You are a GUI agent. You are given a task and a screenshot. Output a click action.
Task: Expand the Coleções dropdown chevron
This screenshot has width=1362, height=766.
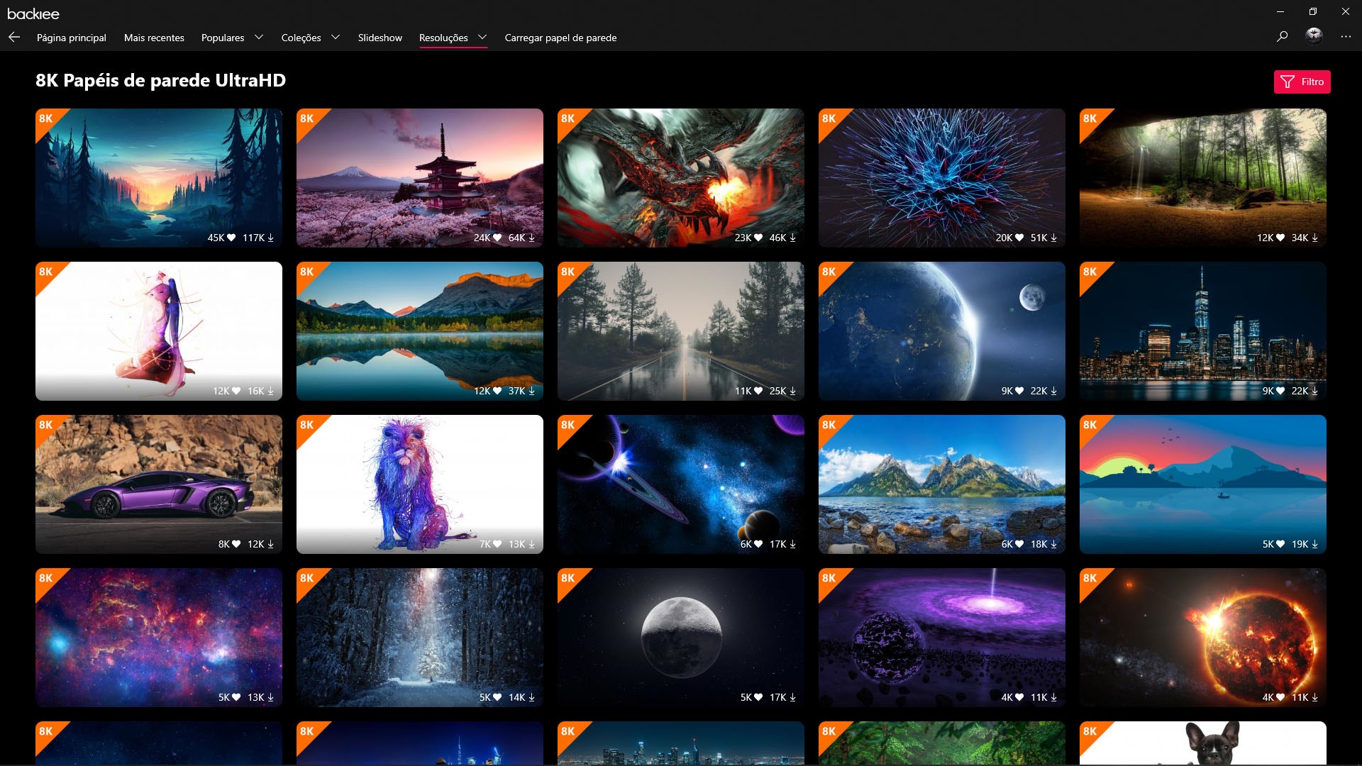coord(336,37)
